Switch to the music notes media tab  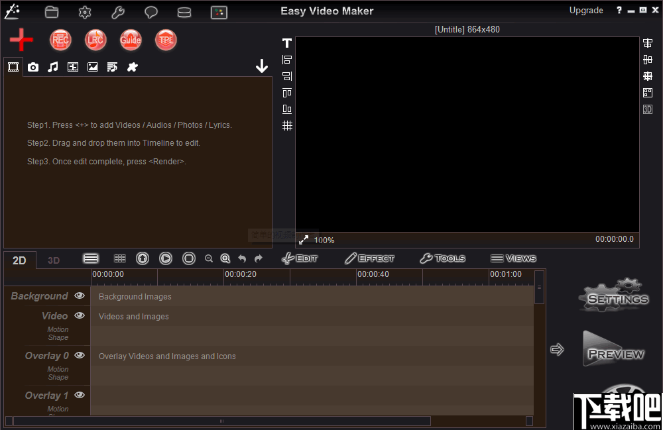pos(52,66)
